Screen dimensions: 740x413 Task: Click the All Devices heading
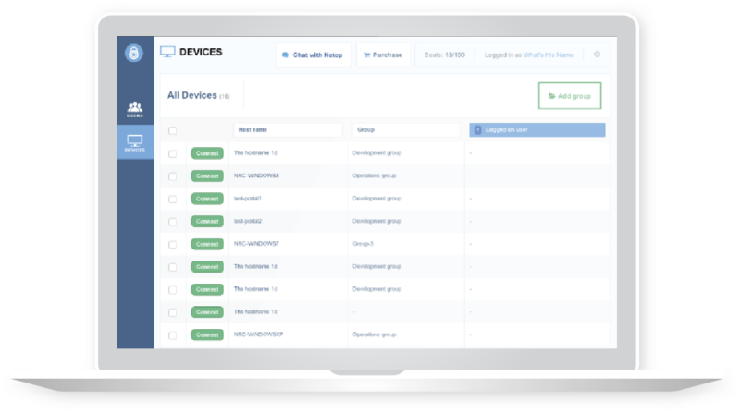[x=192, y=95]
